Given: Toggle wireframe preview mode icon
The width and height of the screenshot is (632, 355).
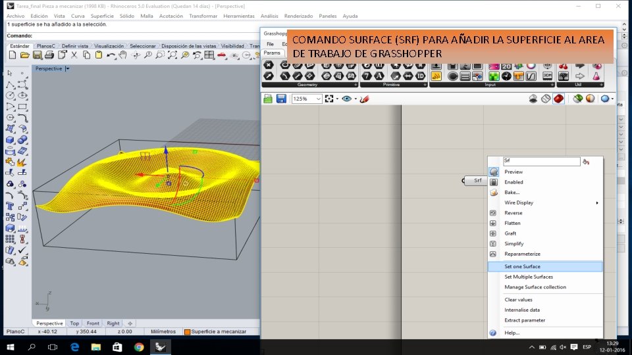Looking at the screenshot, I should tap(546, 99).
